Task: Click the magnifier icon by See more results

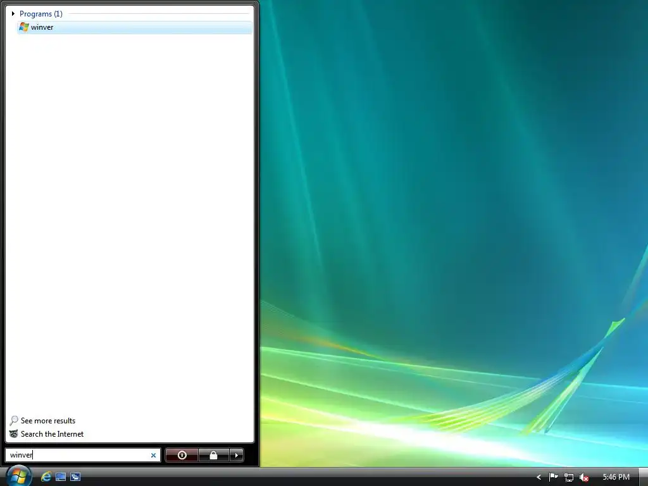Action: 14,421
